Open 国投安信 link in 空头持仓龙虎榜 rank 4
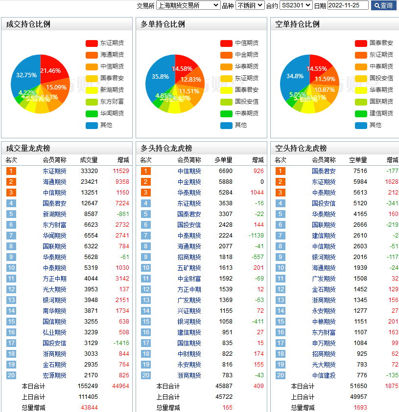 click(324, 203)
